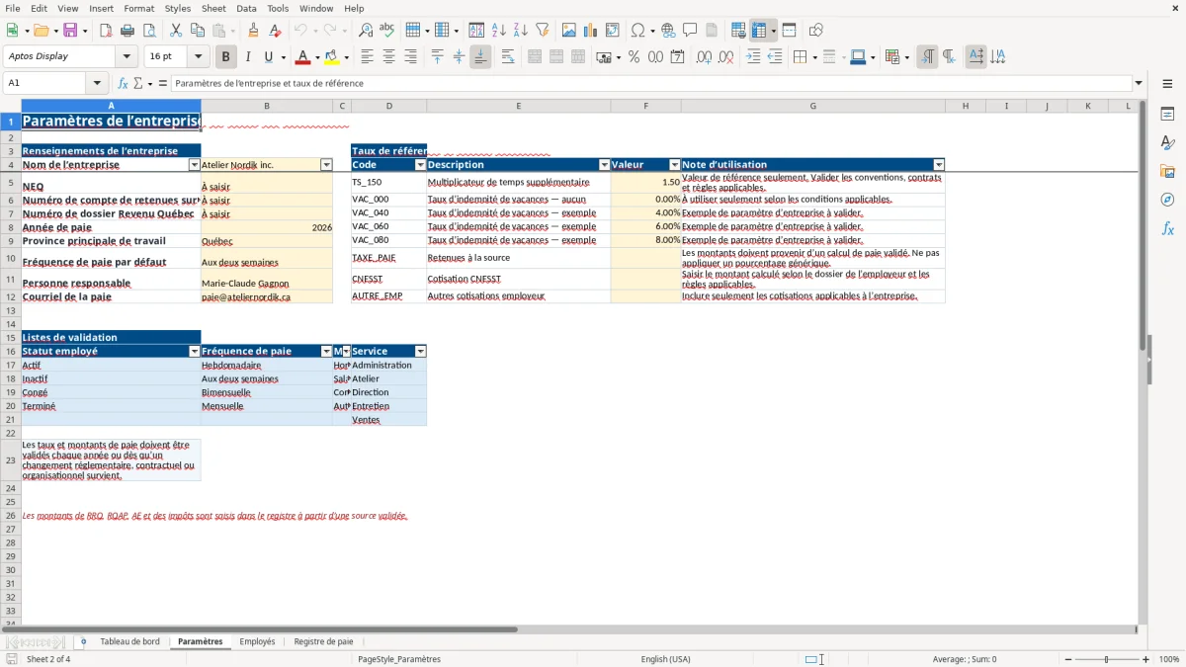Open the sidebar Navigator compass icon
This screenshot has width=1186, height=667.
pyautogui.click(x=1167, y=201)
